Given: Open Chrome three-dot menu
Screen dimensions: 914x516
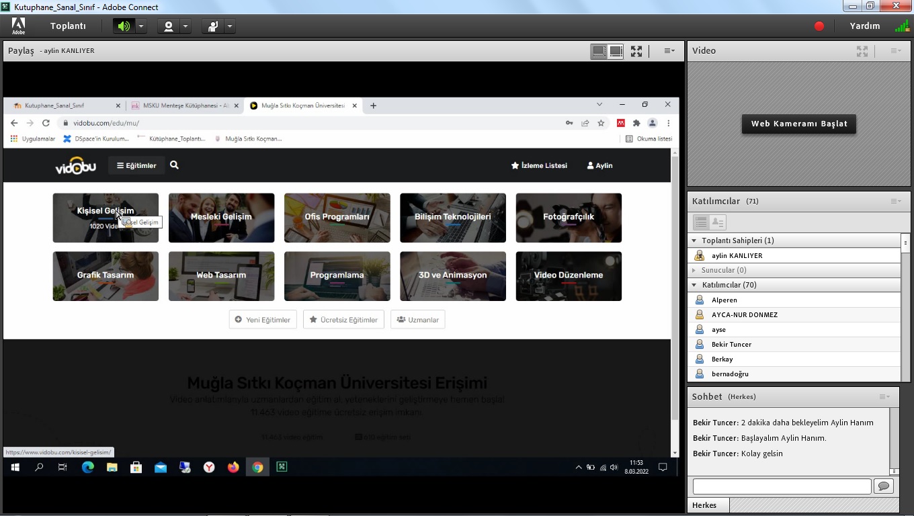Looking at the screenshot, I should tap(668, 123).
